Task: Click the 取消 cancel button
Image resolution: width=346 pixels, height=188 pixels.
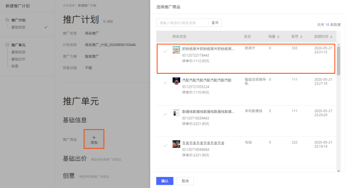Action: click(x=185, y=181)
